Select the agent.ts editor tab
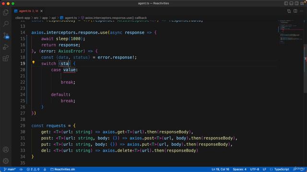This screenshot has height=172, width=307. [x=28, y=11]
